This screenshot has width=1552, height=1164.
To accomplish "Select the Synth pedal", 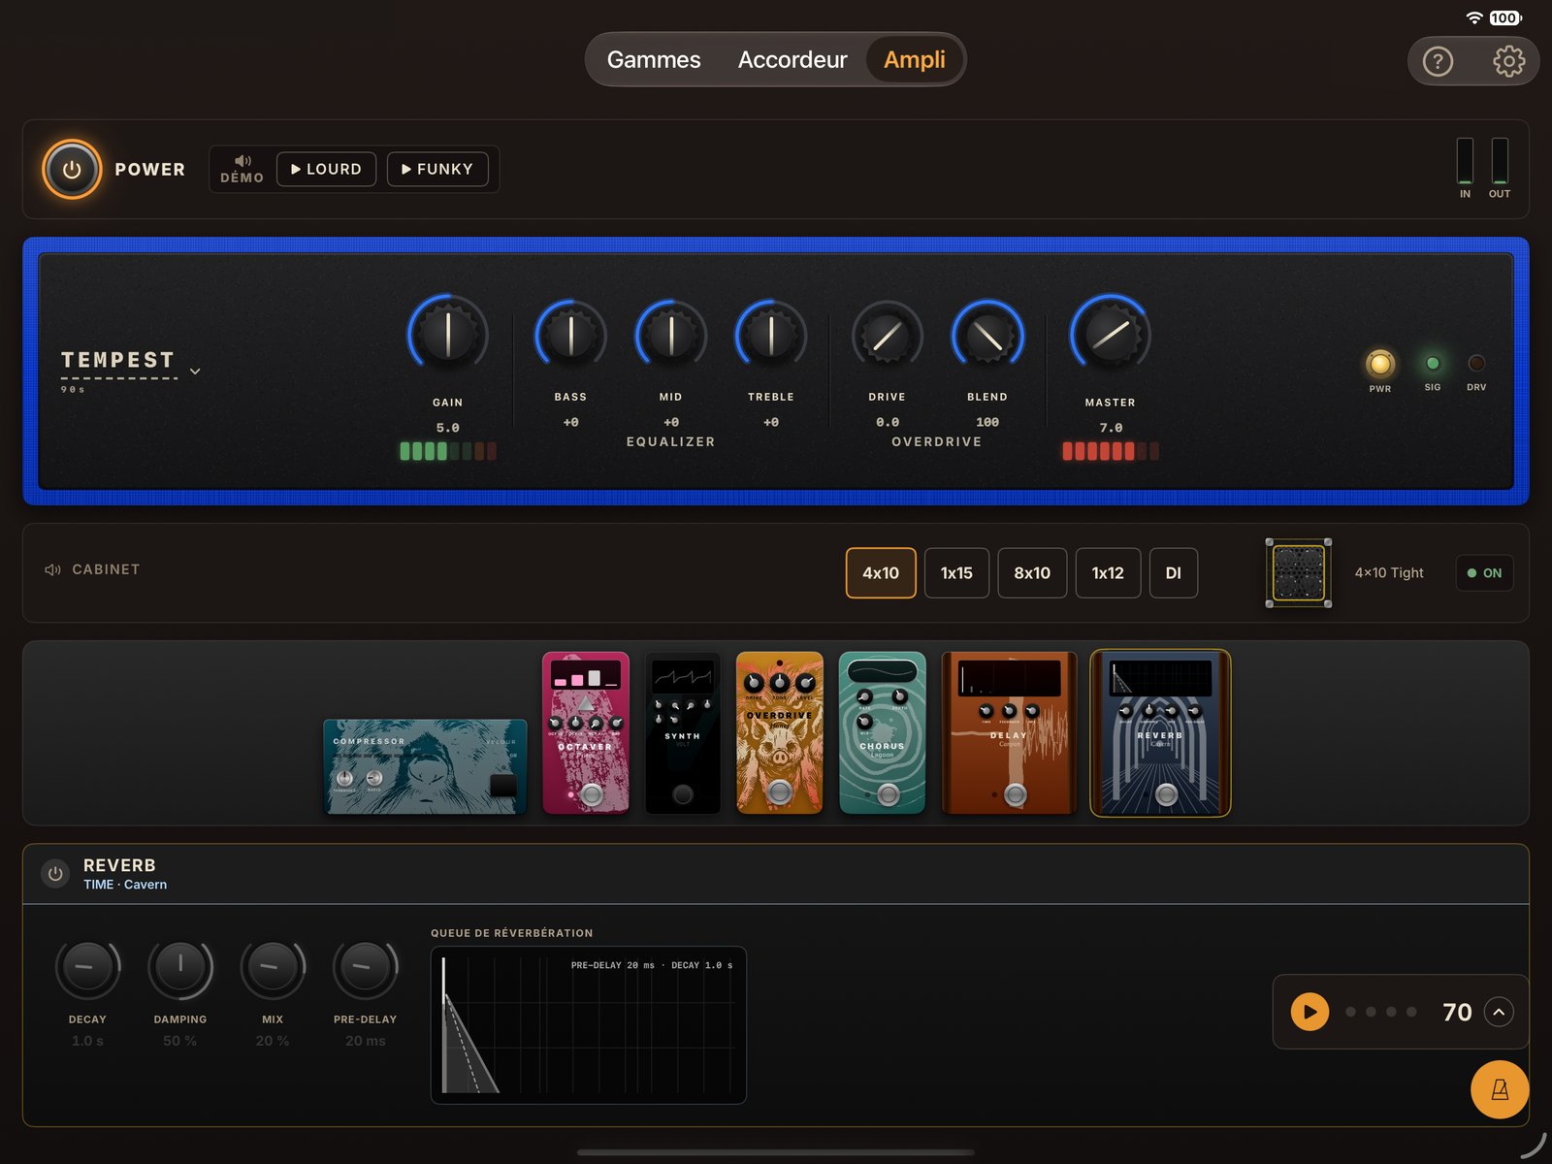I will coord(683,732).
